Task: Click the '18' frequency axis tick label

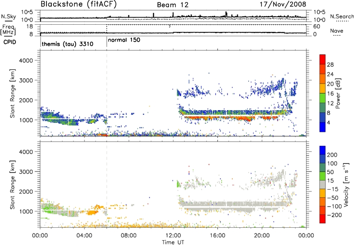Action: pos(30,27)
